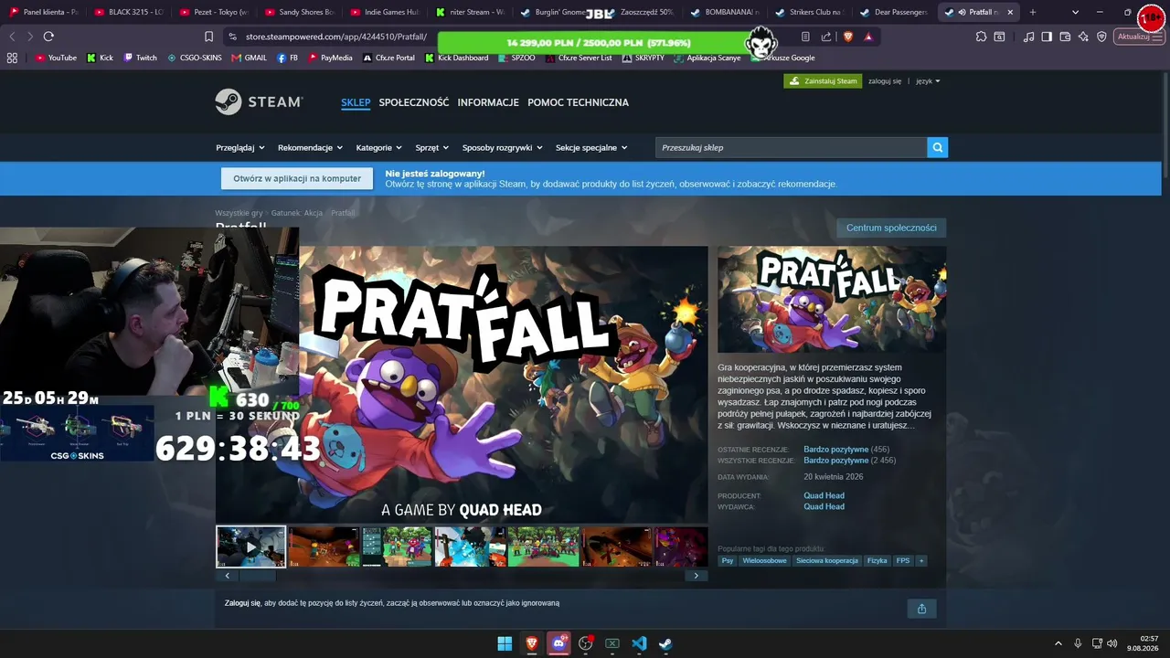Open the INFORMACJE menu item
The height and width of the screenshot is (658, 1170).
488,102
